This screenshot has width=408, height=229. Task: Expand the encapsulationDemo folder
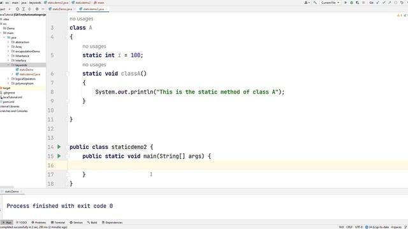pyautogui.click(x=8, y=51)
